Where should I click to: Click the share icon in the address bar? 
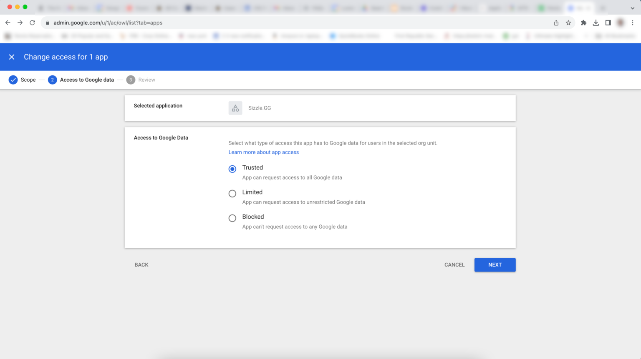point(556,22)
